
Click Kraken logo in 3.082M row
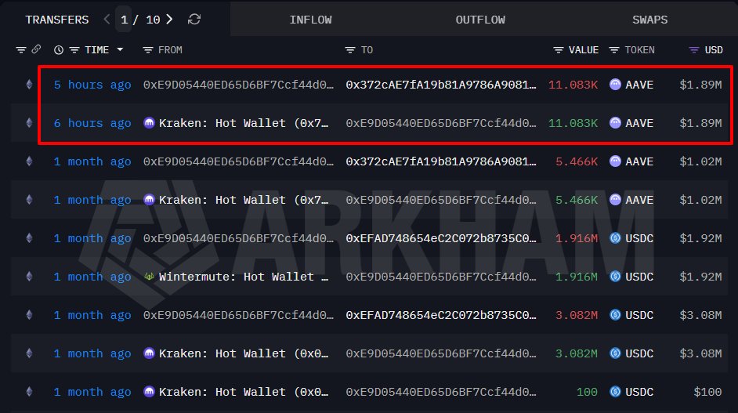(x=149, y=353)
